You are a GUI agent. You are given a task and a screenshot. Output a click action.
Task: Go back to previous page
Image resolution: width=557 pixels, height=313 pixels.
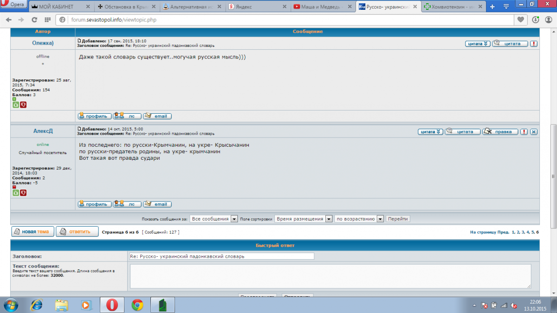click(x=8, y=20)
